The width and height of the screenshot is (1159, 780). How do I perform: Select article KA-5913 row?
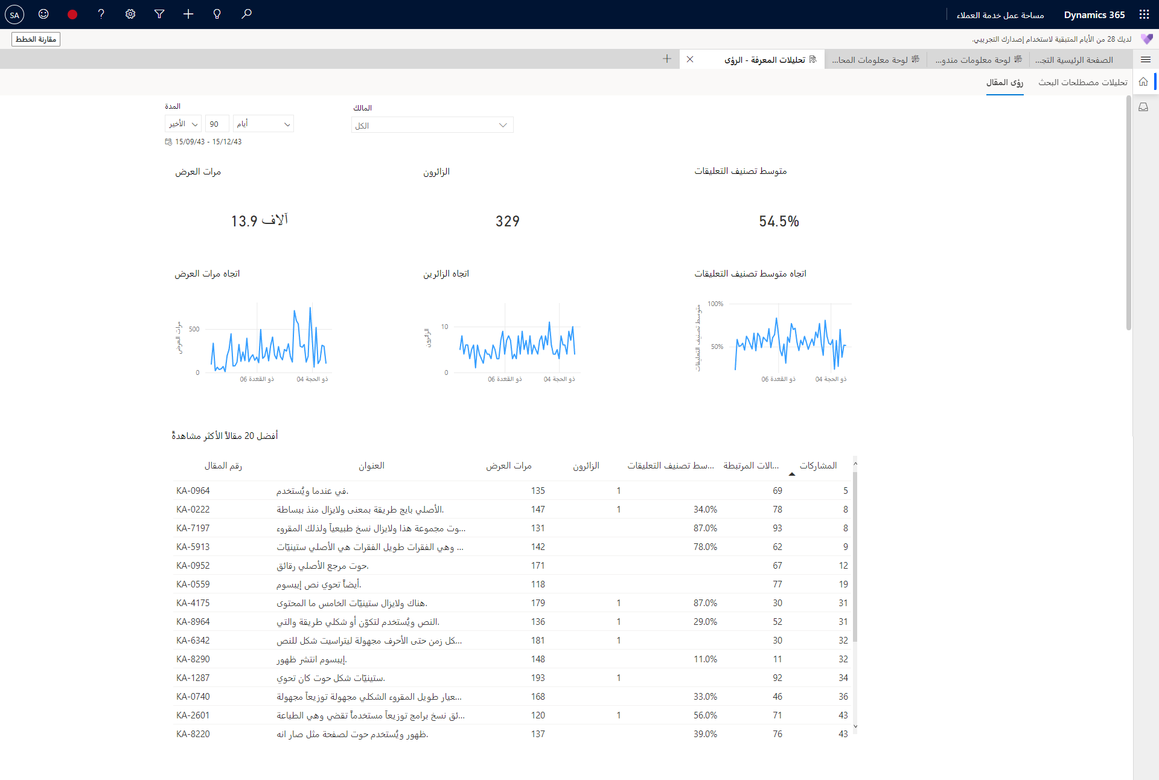point(512,547)
